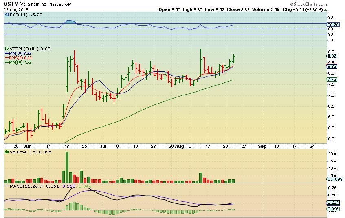Click the MA(50) 7.73 legend entry
The width and height of the screenshot is (345, 218).
click(x=18, y=62)
